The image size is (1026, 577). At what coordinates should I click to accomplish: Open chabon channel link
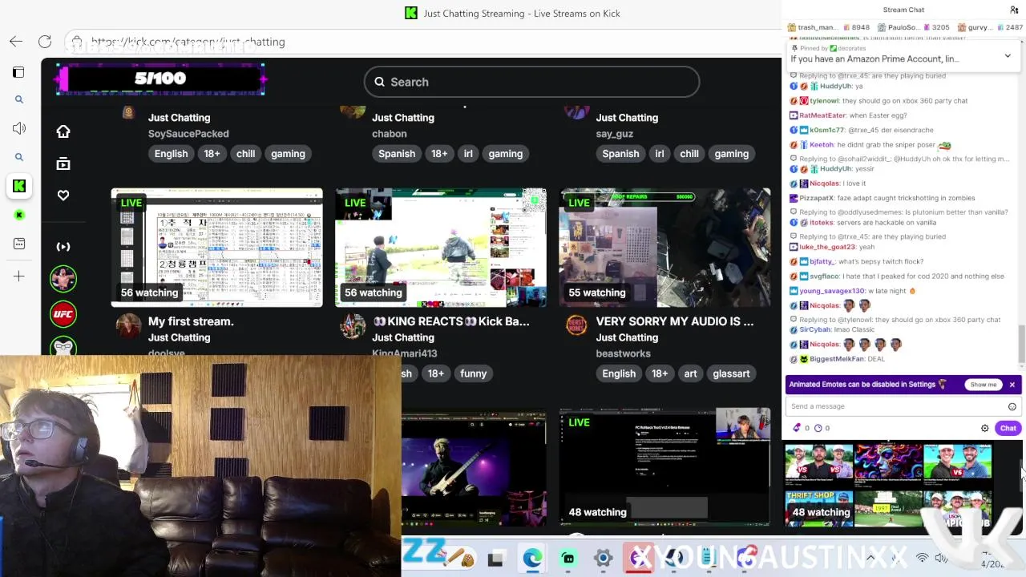pos(389,134)
